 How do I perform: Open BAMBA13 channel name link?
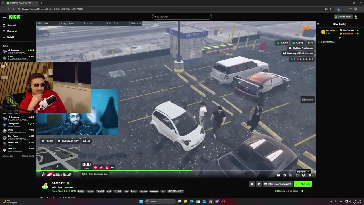59,183
